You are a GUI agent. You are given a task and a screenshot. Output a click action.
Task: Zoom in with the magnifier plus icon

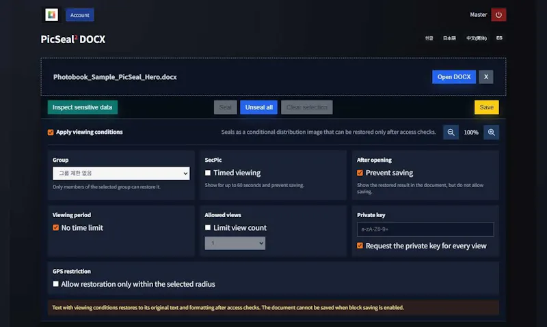pyautogui.click(x=491, y=132)
